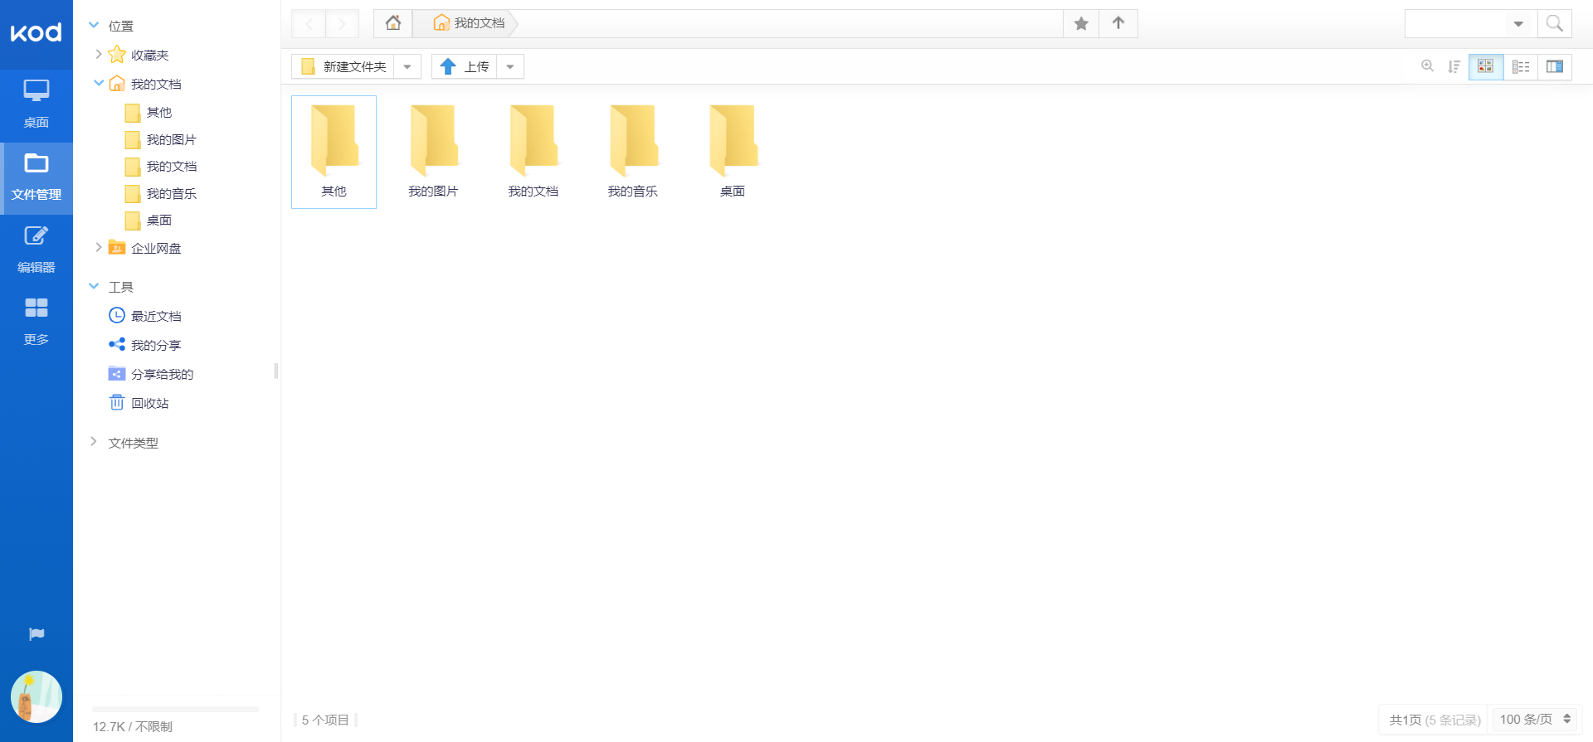Screen dimensions: 1593x742
Task: Open the 编辑器 editor
Action: coord(36,250)
